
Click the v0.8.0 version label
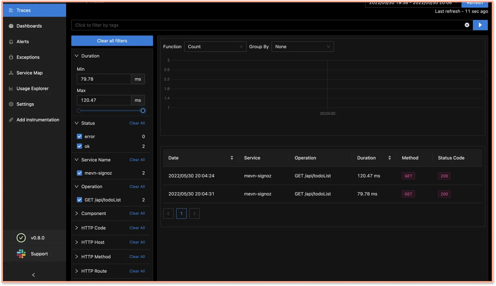point(38,238)
